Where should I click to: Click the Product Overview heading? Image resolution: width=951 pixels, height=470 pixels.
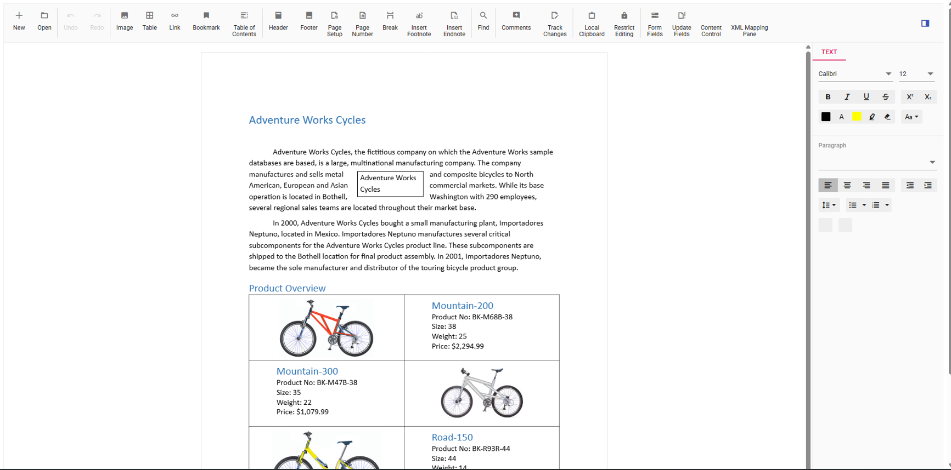click(x=287, y=288)
